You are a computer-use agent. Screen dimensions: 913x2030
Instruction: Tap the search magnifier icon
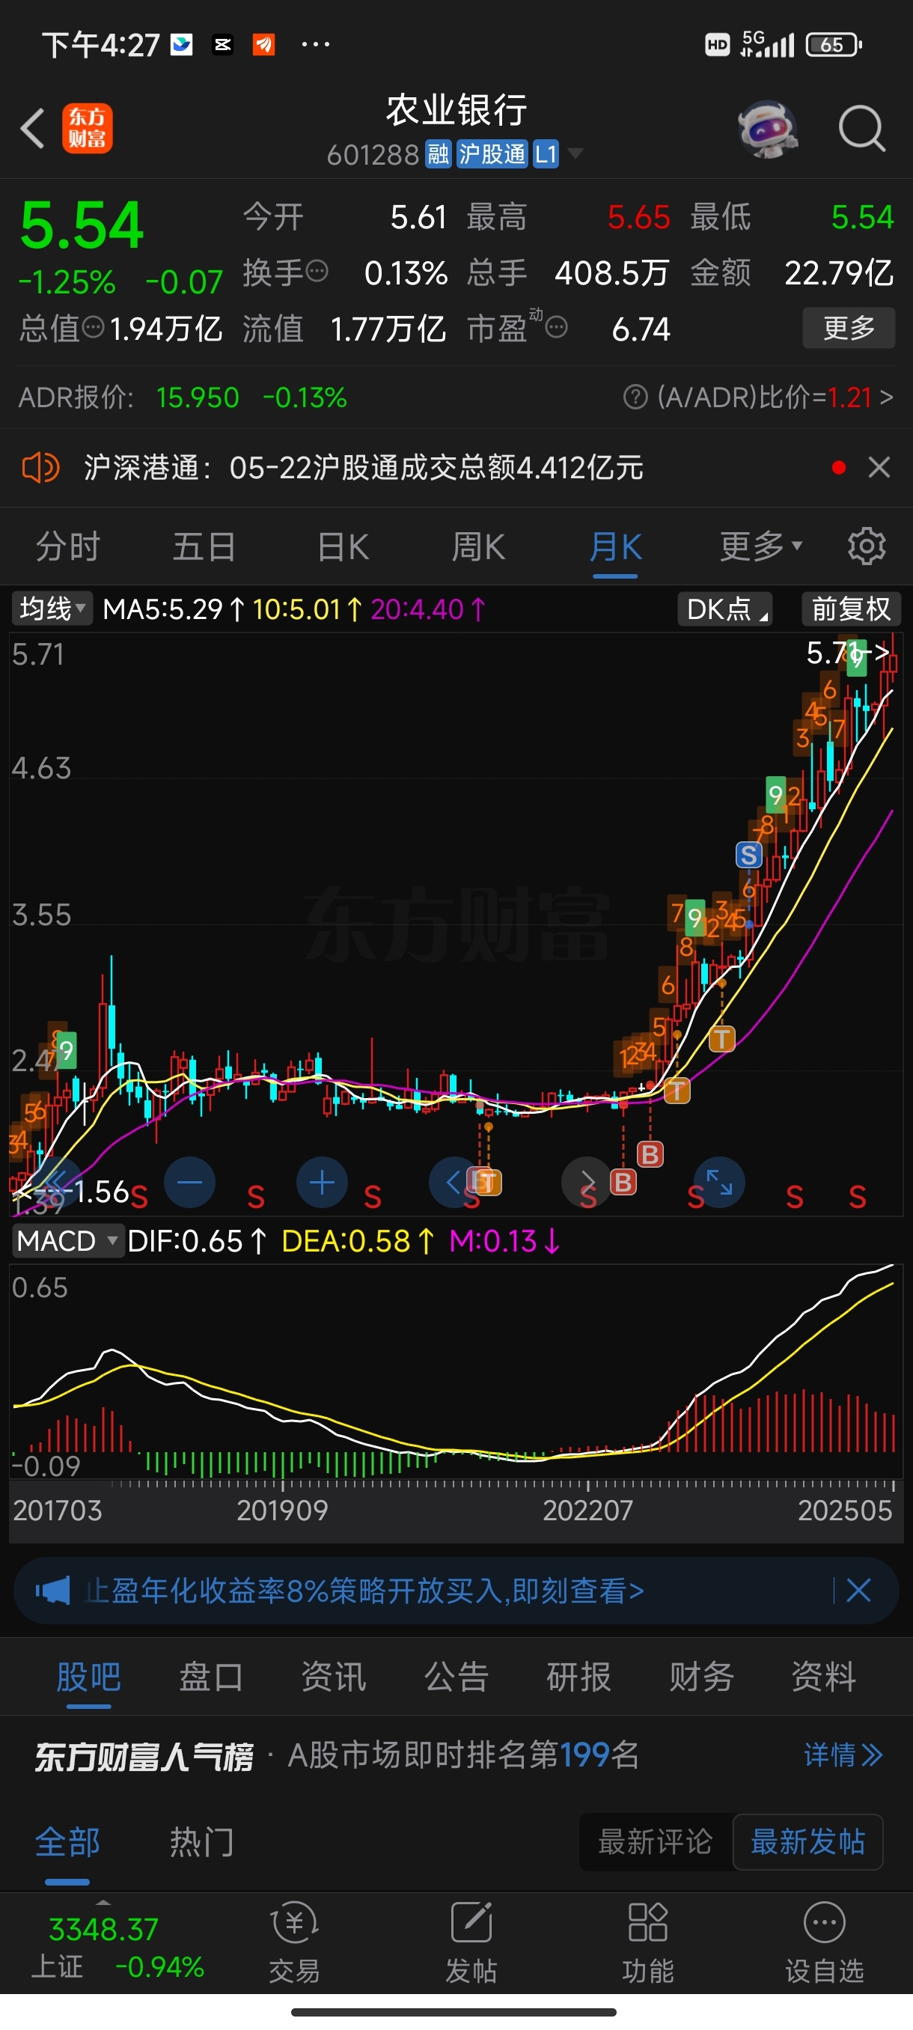click(862, 129)
